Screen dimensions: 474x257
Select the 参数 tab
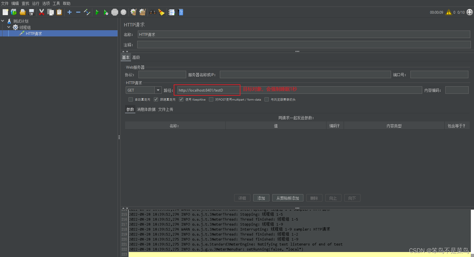coord(130,109)
